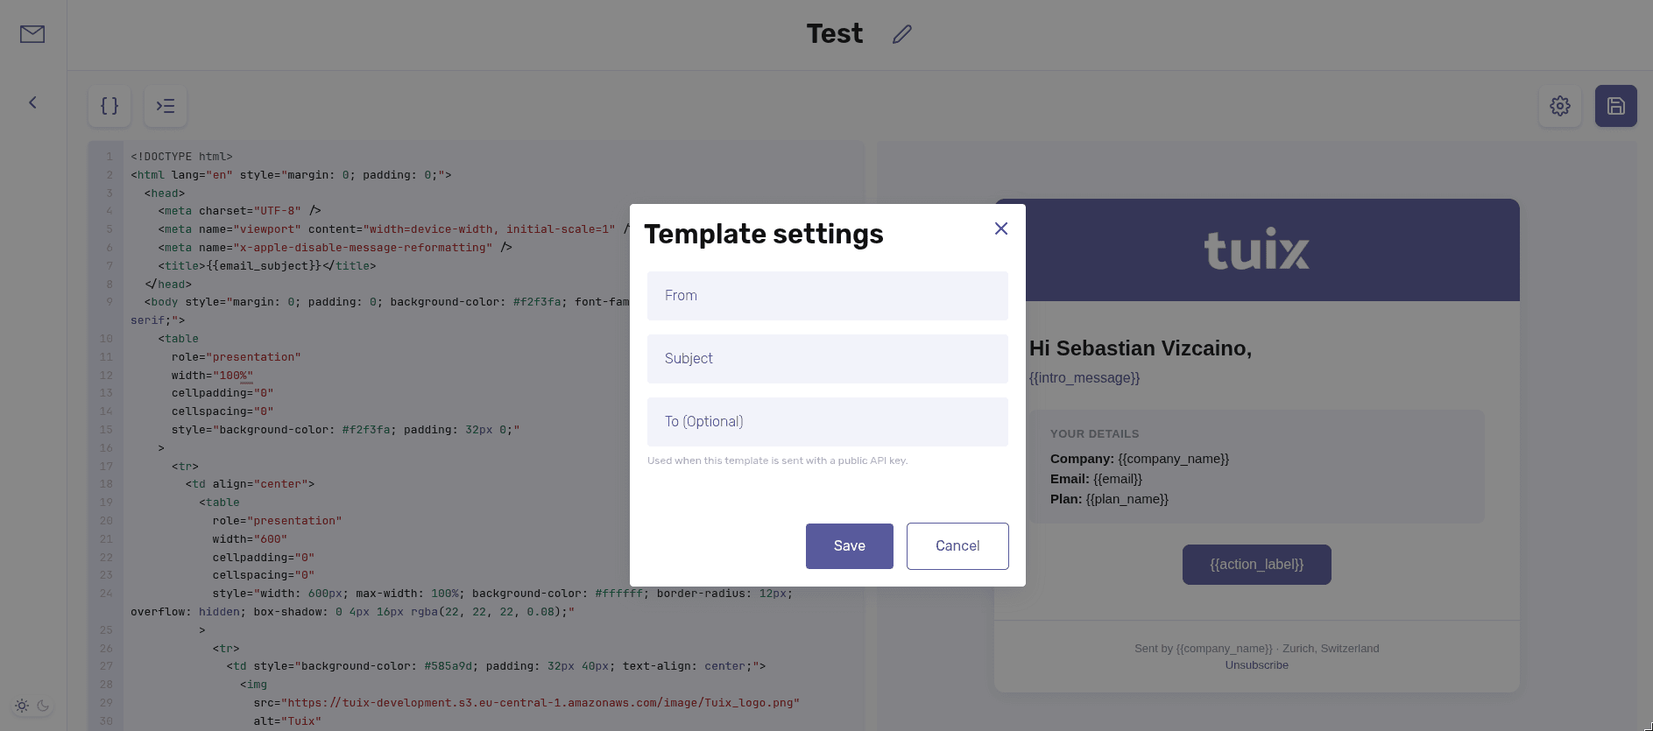Screen dimensions: 1653x731
Task: Click the "Test" template title
Action: (x=835, y=34)
